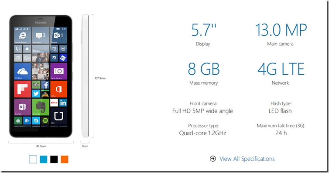
Task: Select the cyan blue color swatch
Action: 44,160
